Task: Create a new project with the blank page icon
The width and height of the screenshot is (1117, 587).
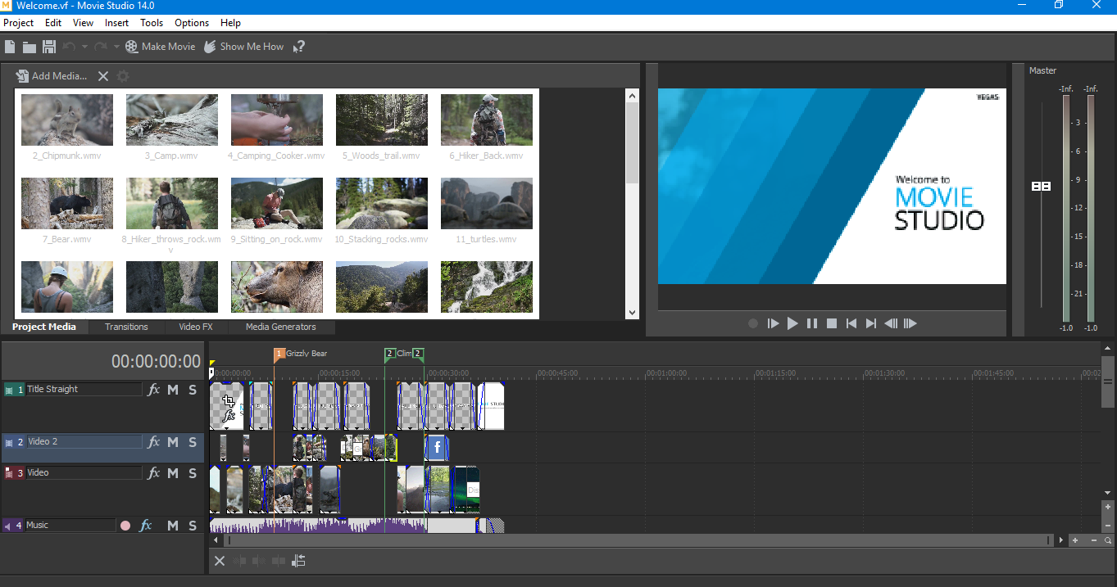Action: (10, 47)
